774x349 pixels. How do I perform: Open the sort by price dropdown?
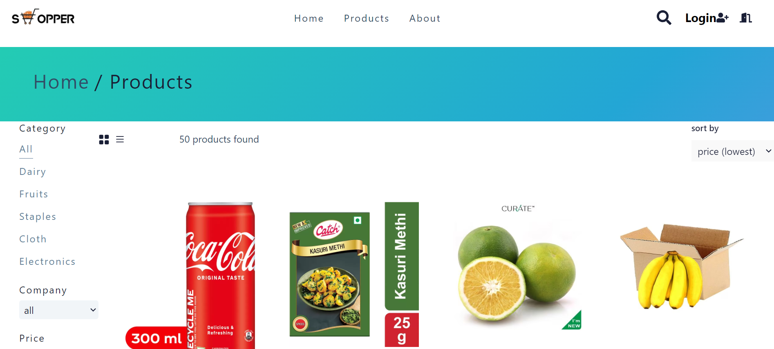[x=733, y=151]
